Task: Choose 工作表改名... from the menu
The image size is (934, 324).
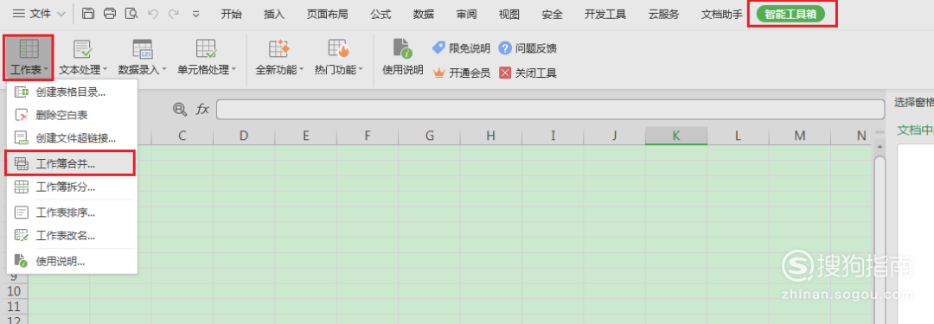Action: pos(72,235)
